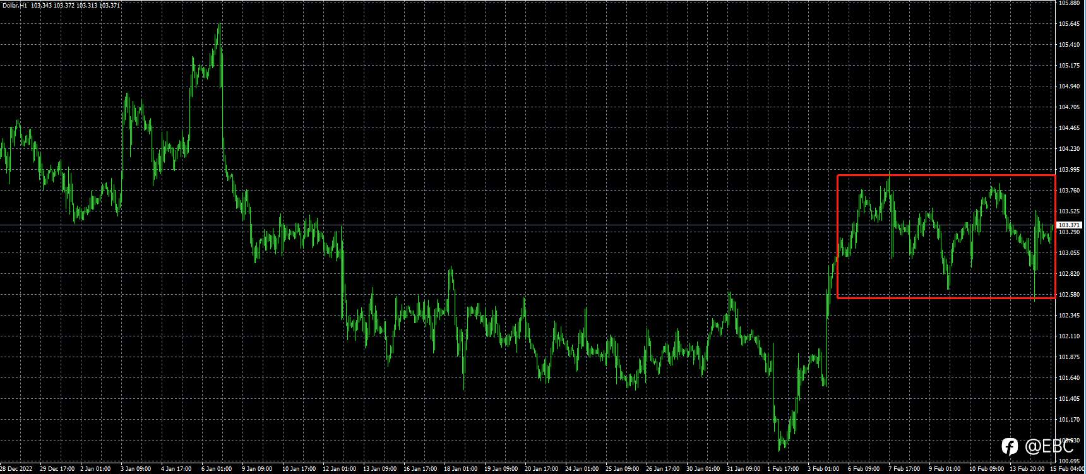Click the Dollar,H1 chart title text

point(15,5)
